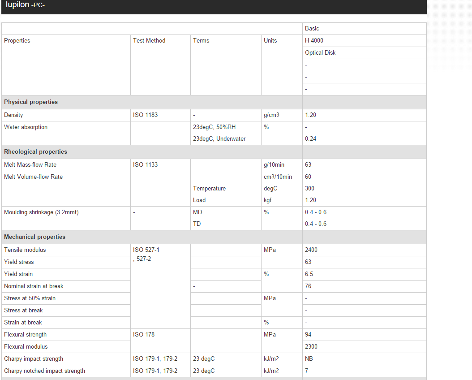Click the Terms column header

pos(201,41)
